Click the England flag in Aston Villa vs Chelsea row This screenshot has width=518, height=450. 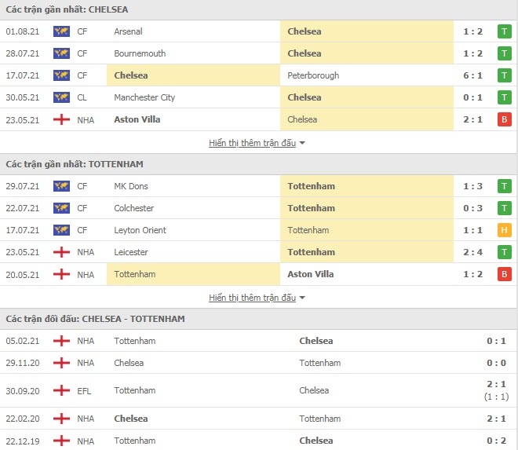point(61,119)
